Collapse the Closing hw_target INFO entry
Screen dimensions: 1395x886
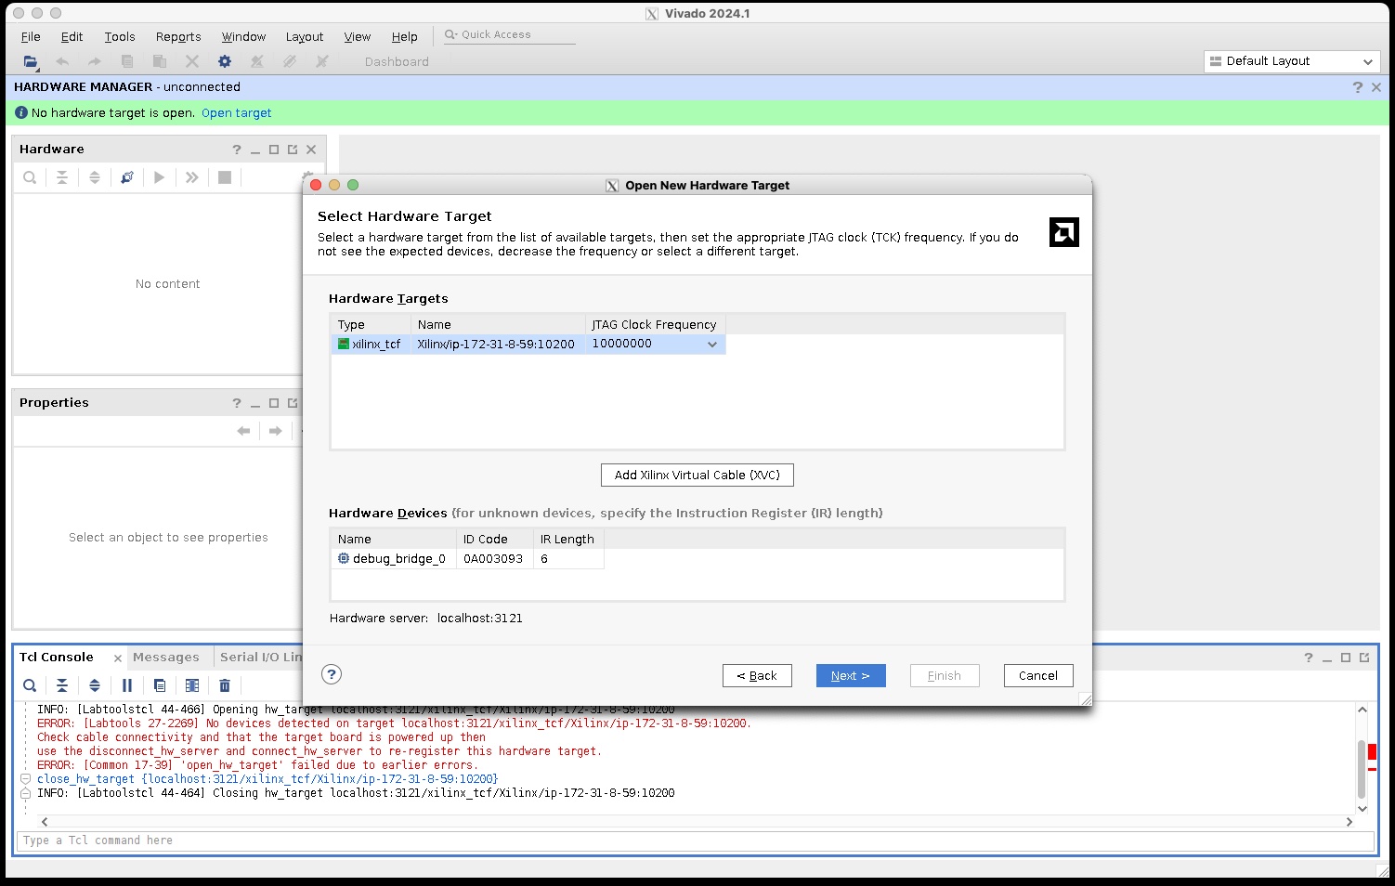(x=26, y=794)
